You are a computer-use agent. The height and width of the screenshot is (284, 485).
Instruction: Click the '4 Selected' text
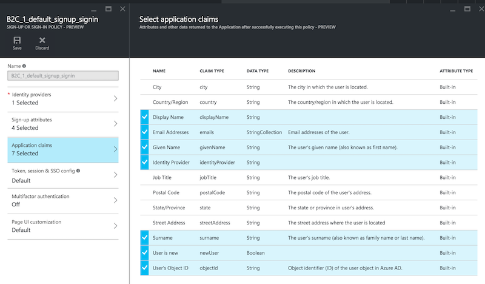(x=25, y=128)
